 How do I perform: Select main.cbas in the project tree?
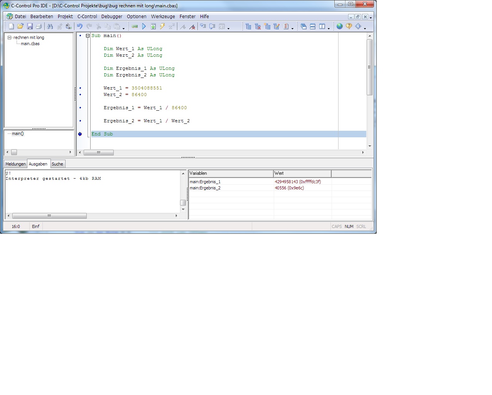30,44
